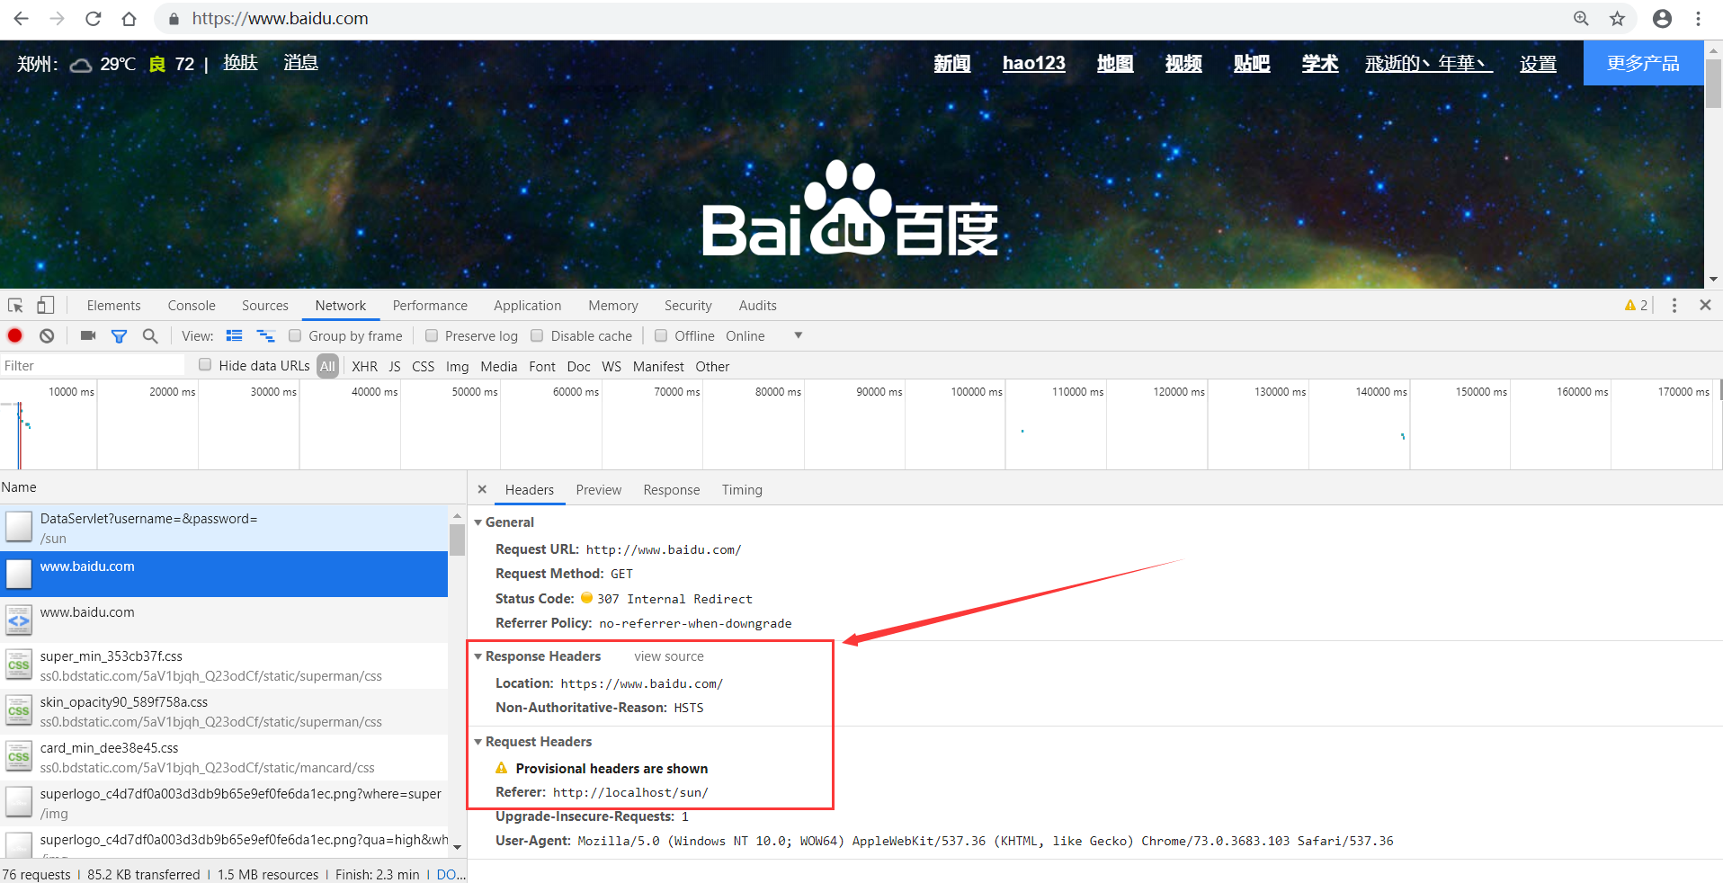Bookmark this page with the star icon
Image resolution: width=1723 pixels, height=883 pixels.
point(1617,19)
